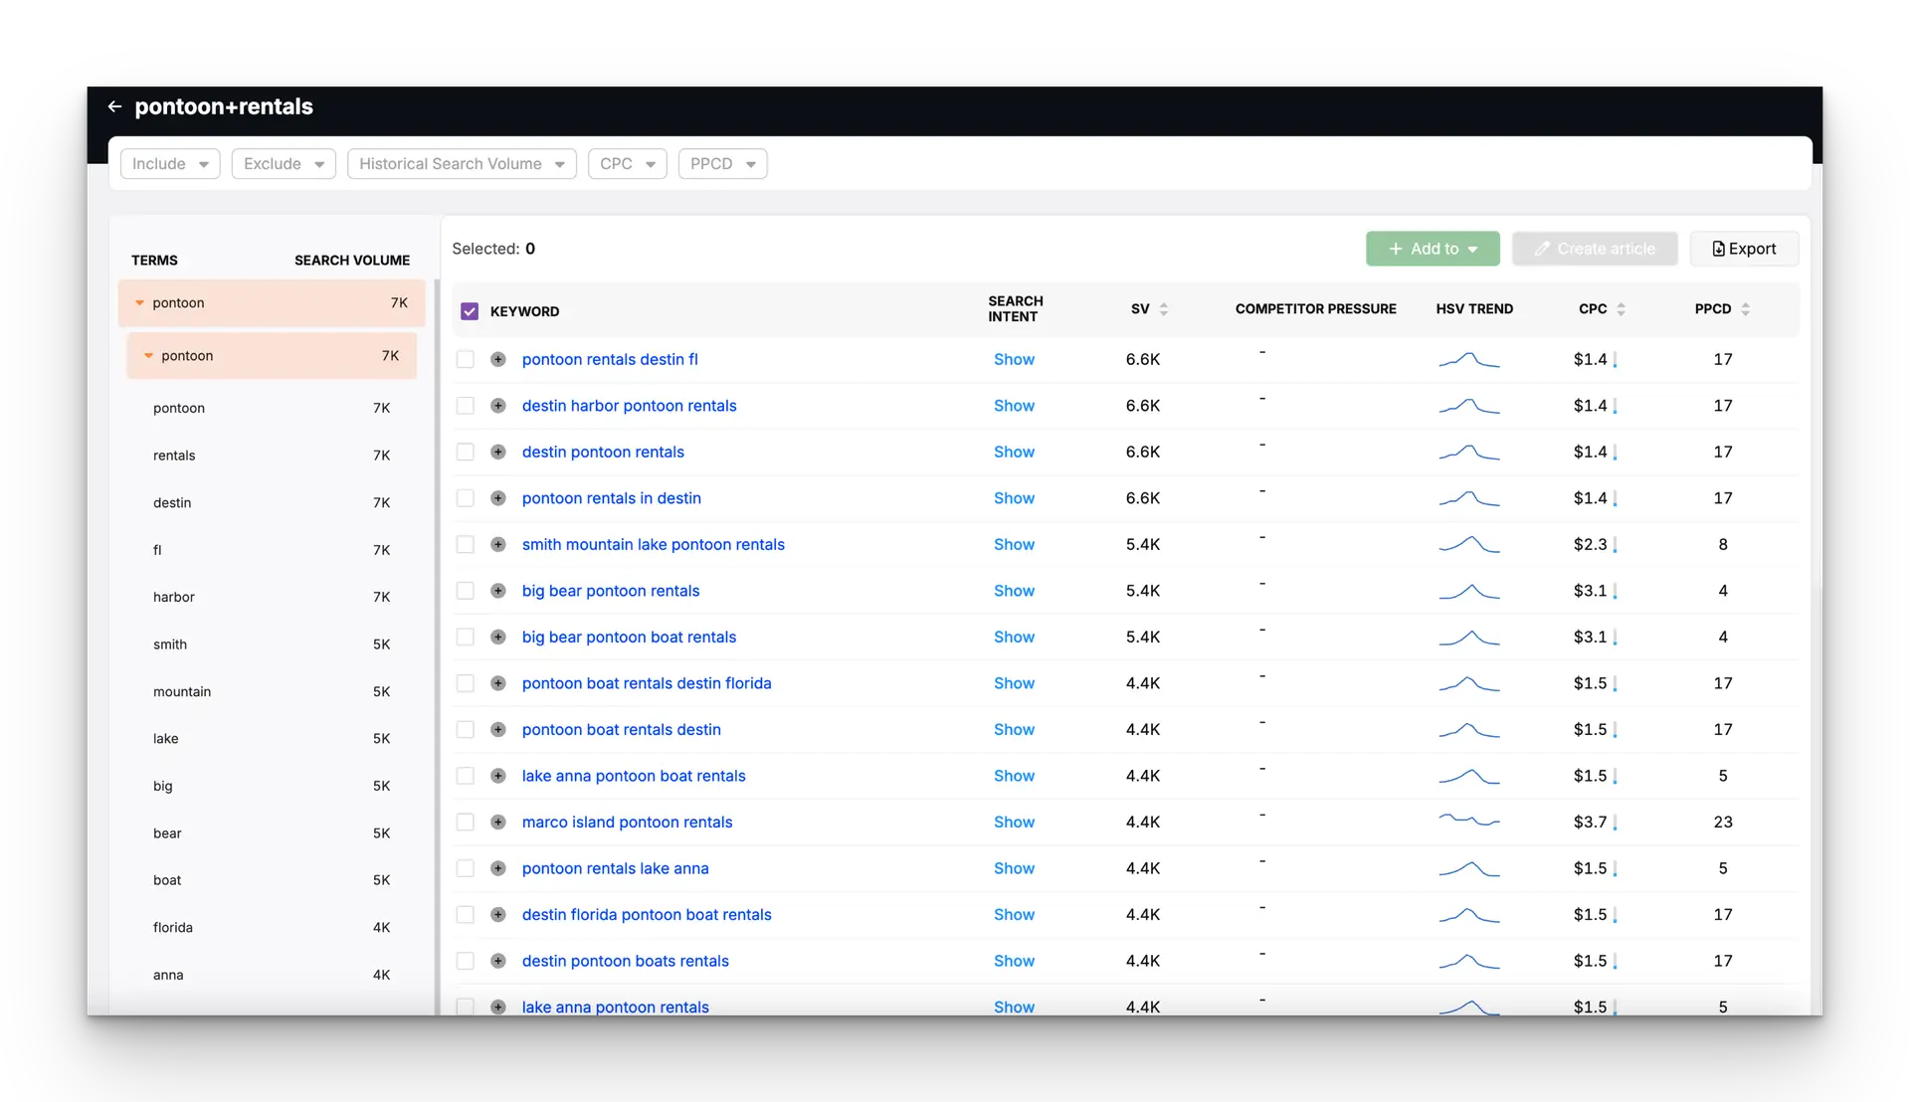The width and height of the screenshot is (1910, 1102).
Task: Open HSV trend chart for pontoon rentals destin fl
Action: (x=1469, y=359)
